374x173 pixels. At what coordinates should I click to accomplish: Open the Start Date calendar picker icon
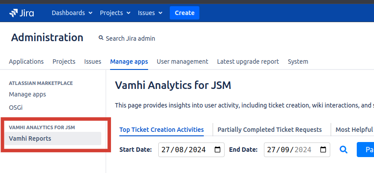(218, 150)
